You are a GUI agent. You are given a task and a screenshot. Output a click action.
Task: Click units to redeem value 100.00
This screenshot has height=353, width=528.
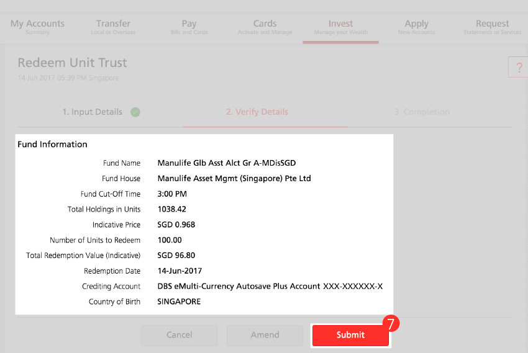(x=170, y=240)
